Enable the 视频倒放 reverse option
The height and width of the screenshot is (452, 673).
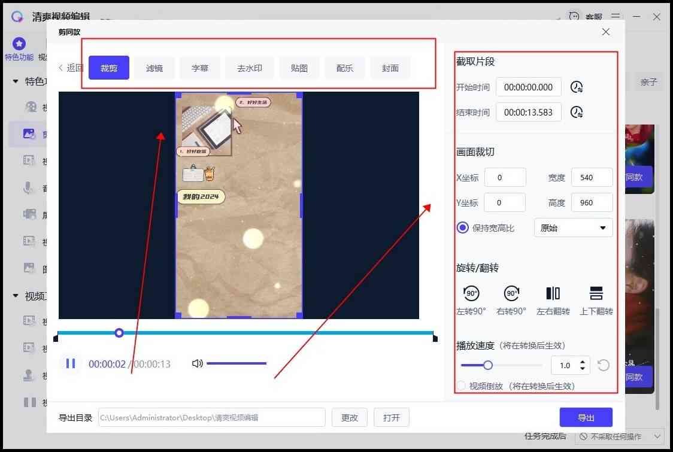(x=462, y=386)
